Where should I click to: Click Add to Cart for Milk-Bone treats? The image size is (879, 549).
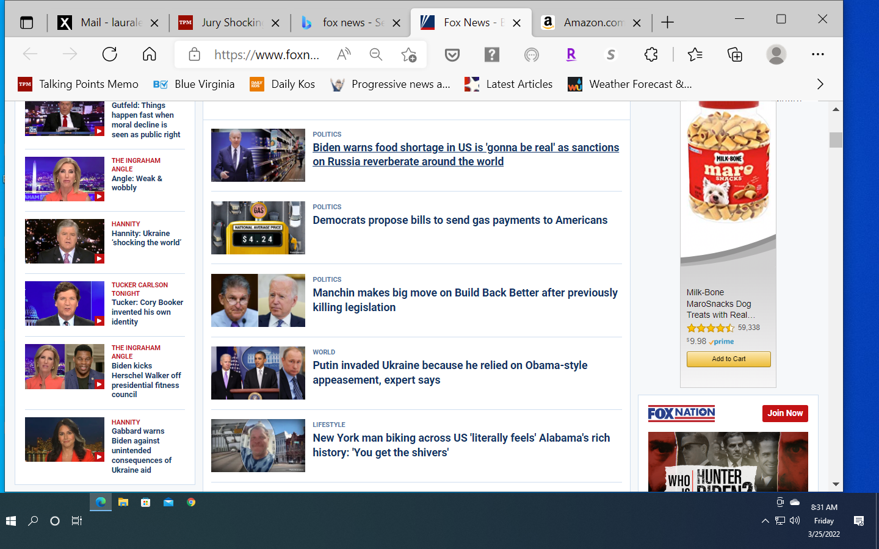(728, 359)
